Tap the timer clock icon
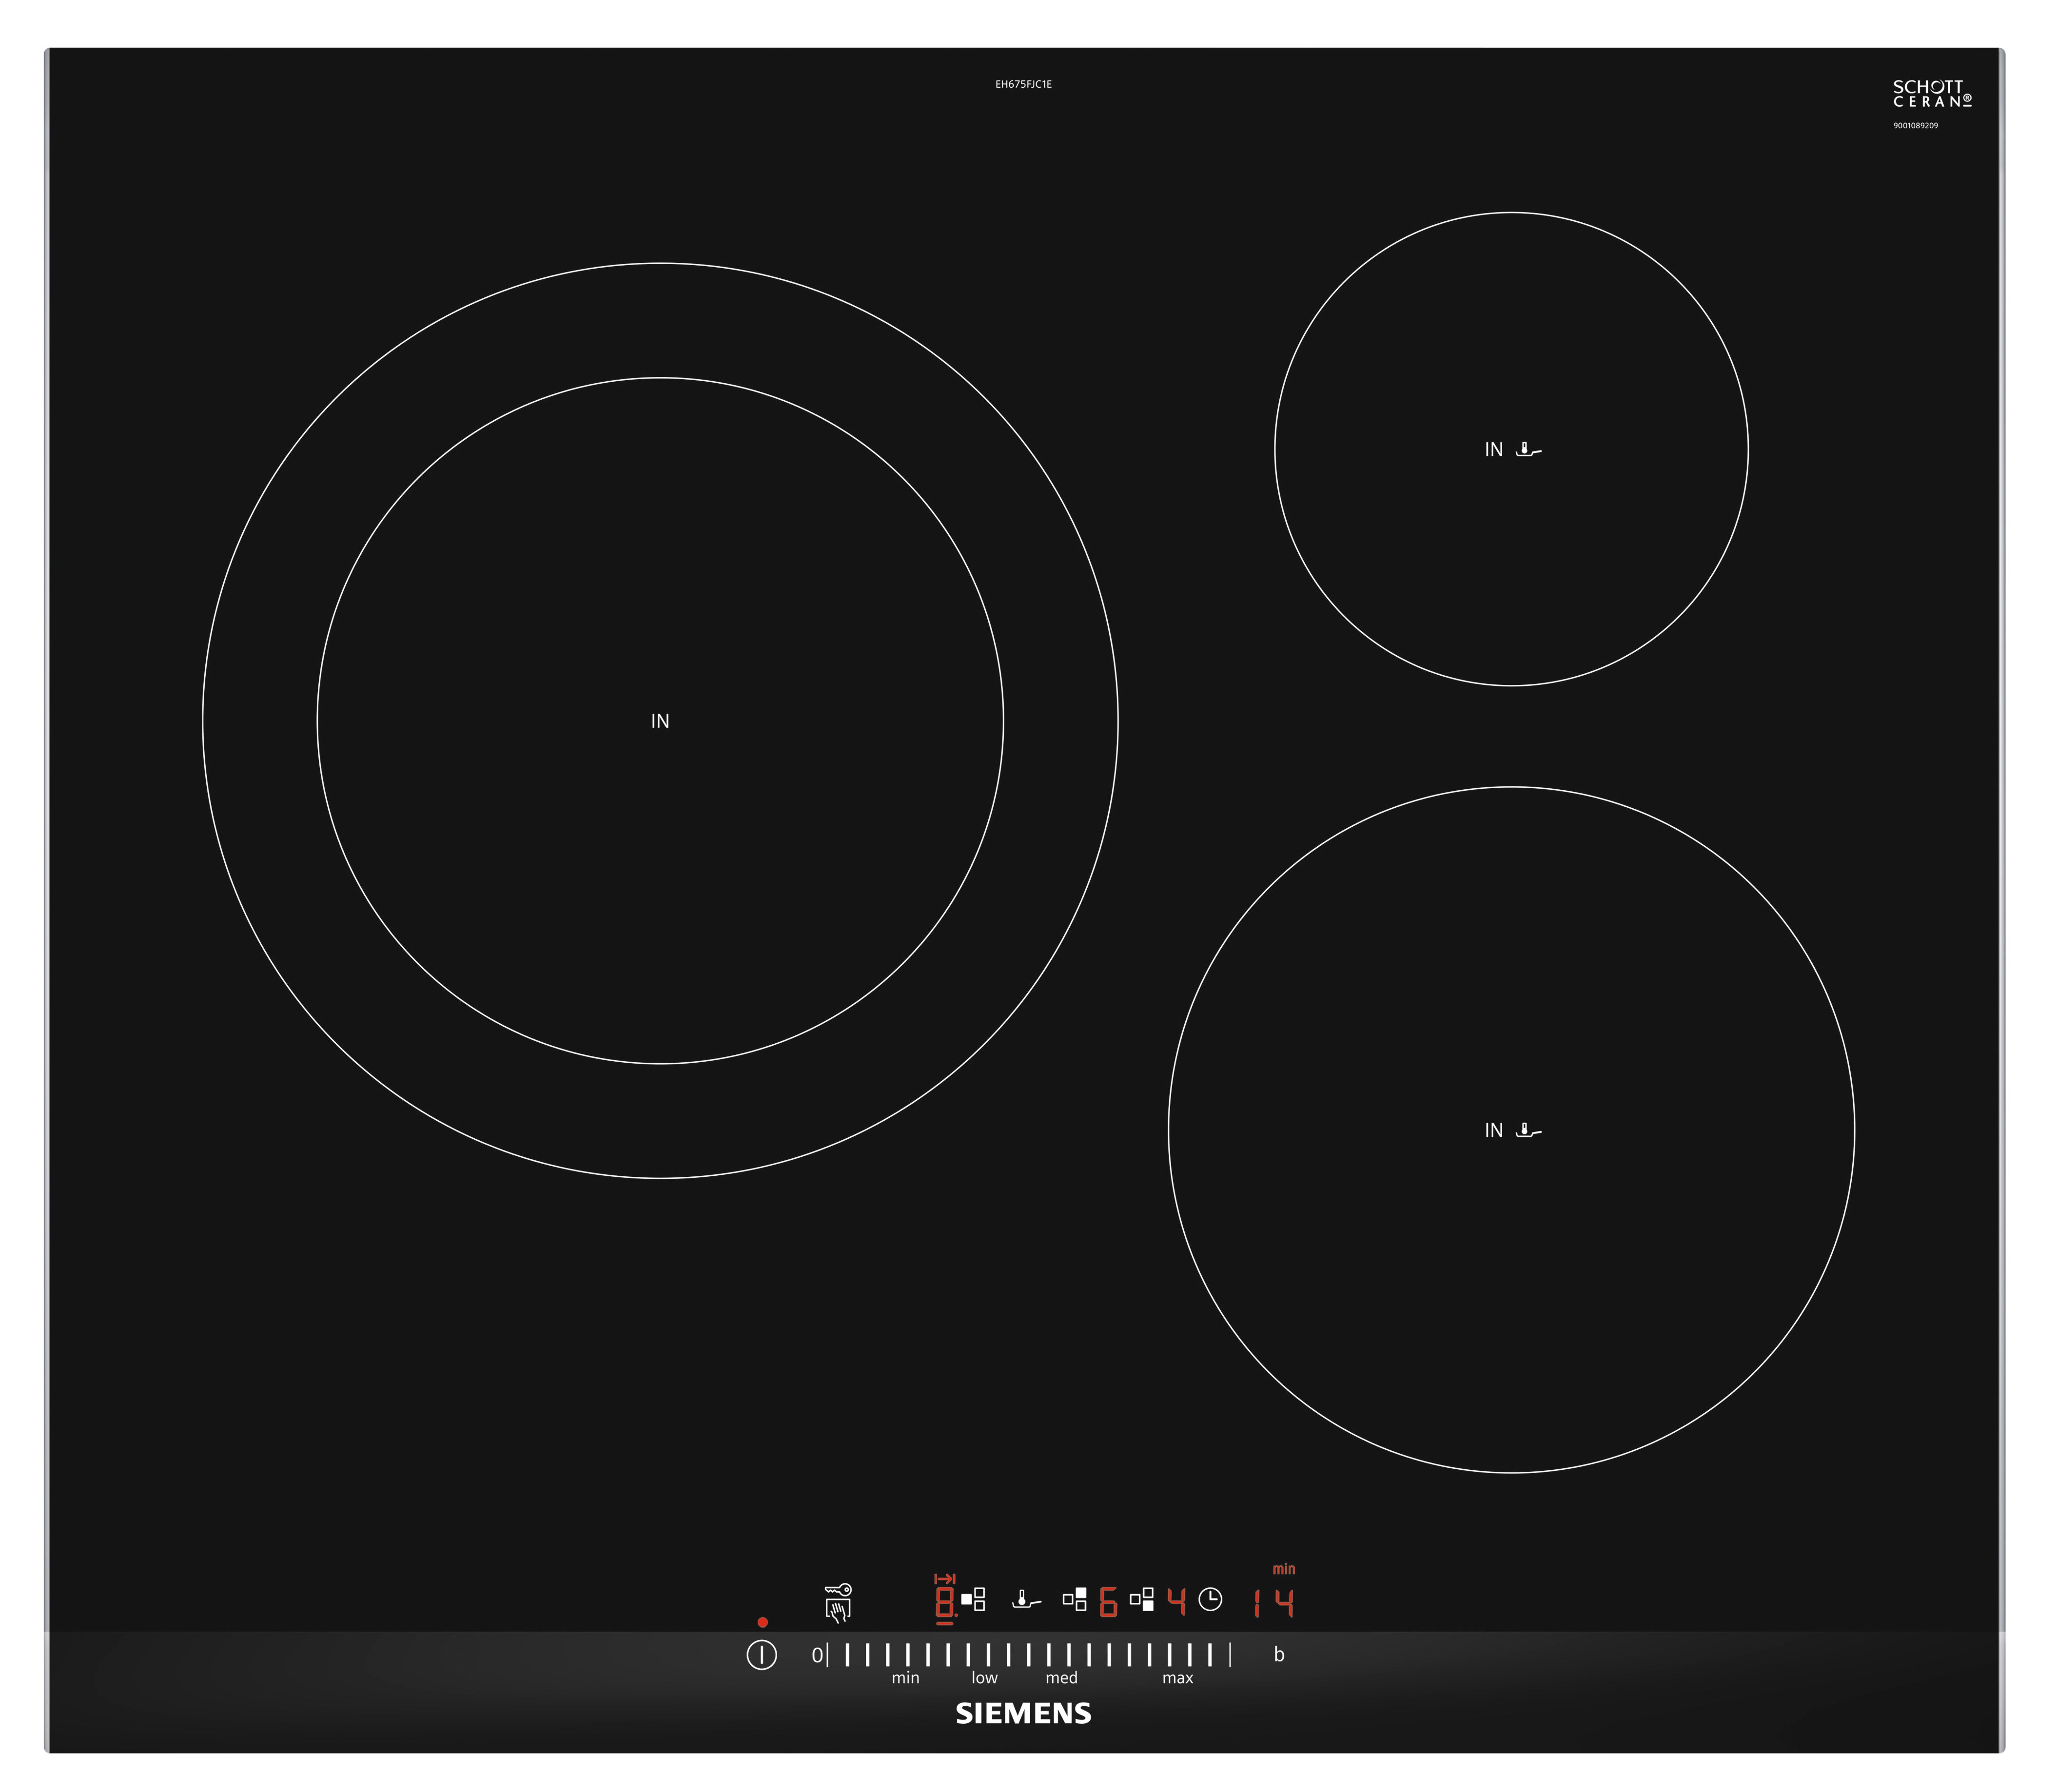This screenshot has width=2056, height=1792. click(x=1210, y=1599)
